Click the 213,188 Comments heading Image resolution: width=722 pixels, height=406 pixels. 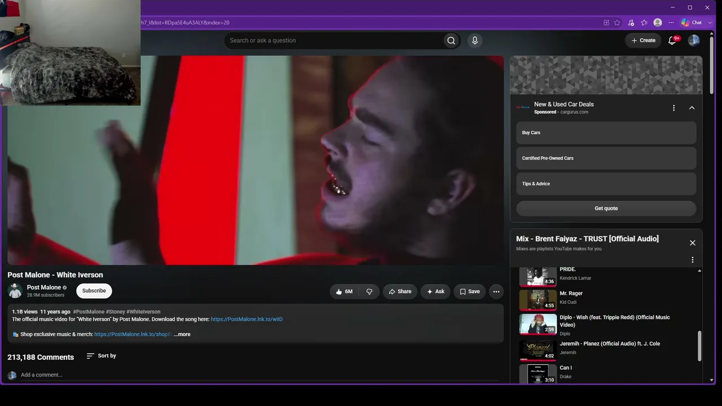coord(41,358)
